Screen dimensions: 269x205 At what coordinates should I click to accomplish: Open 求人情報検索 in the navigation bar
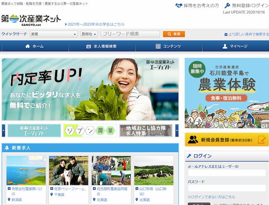tap(102, 46)
